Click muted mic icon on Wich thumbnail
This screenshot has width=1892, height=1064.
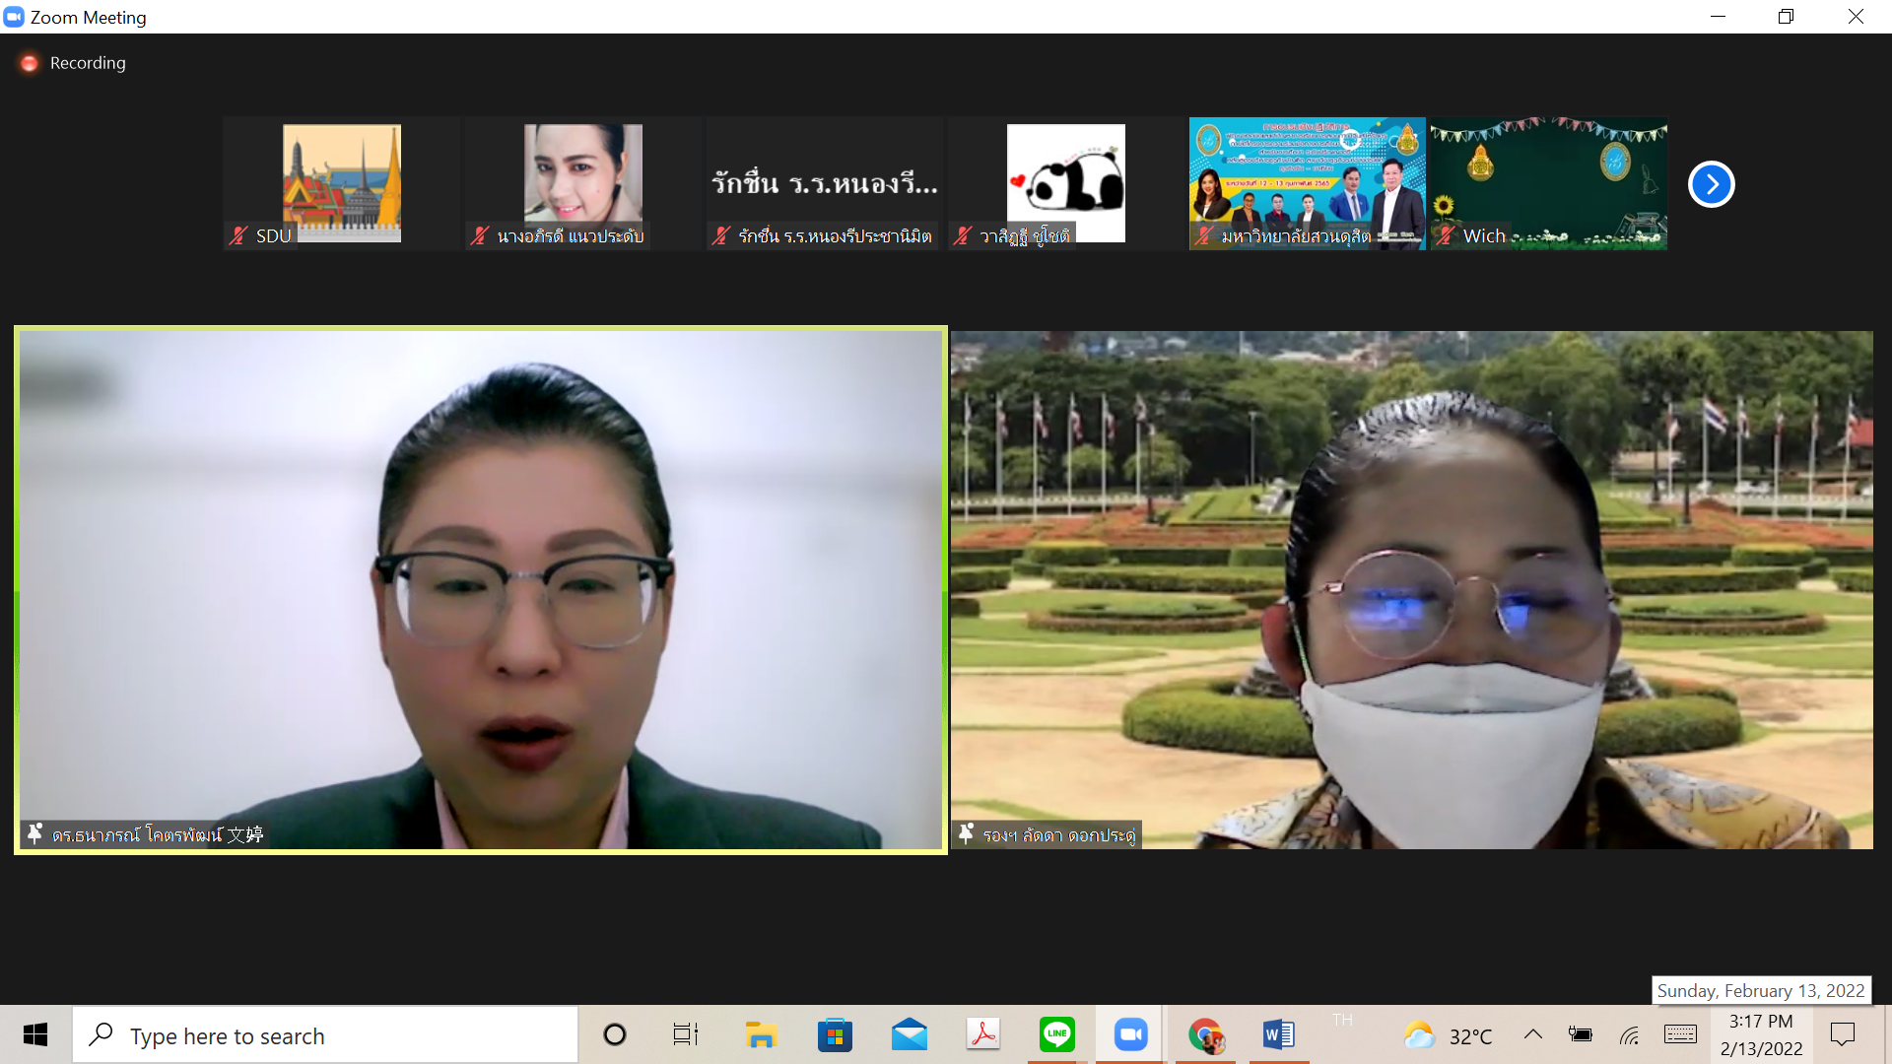pyautogui.click(x=1445, y=235)
